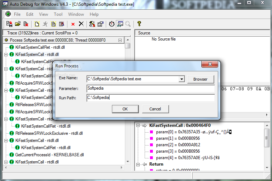The width and height of the screenshot is (272, 181).
Task: Collapse KiFastSystemCall node just above GetCurrentProcessId
Action: pyautogui.click(x=6, y=140)
